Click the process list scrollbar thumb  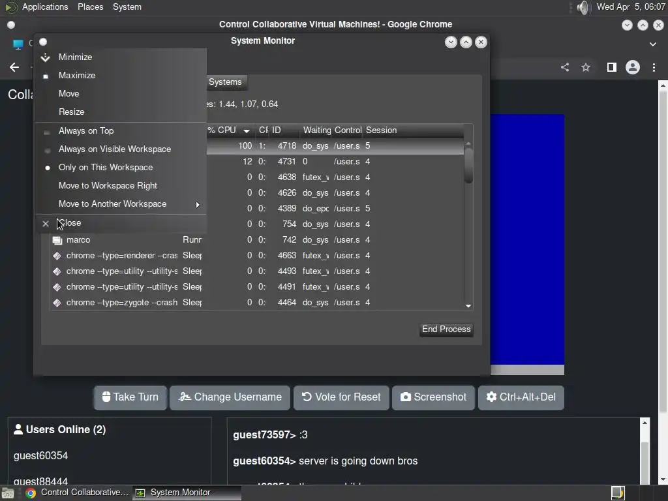(468, 165)
